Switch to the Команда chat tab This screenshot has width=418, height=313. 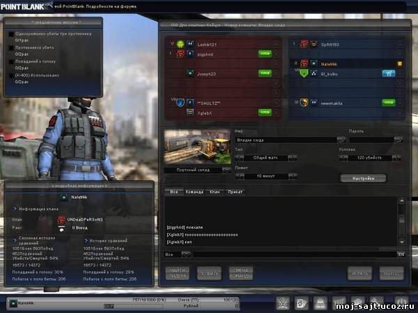click(x=194, y=192)
